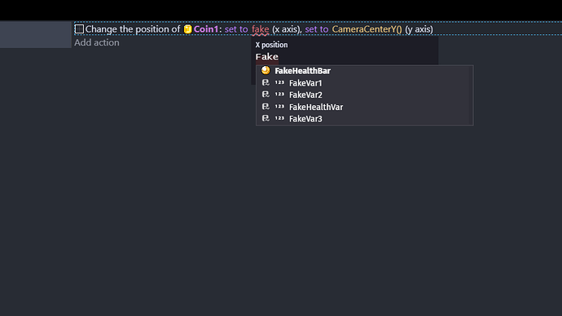Click Add action link
Image resolution: width=562 pixels, height=316 pixels.
click(97, 42)
